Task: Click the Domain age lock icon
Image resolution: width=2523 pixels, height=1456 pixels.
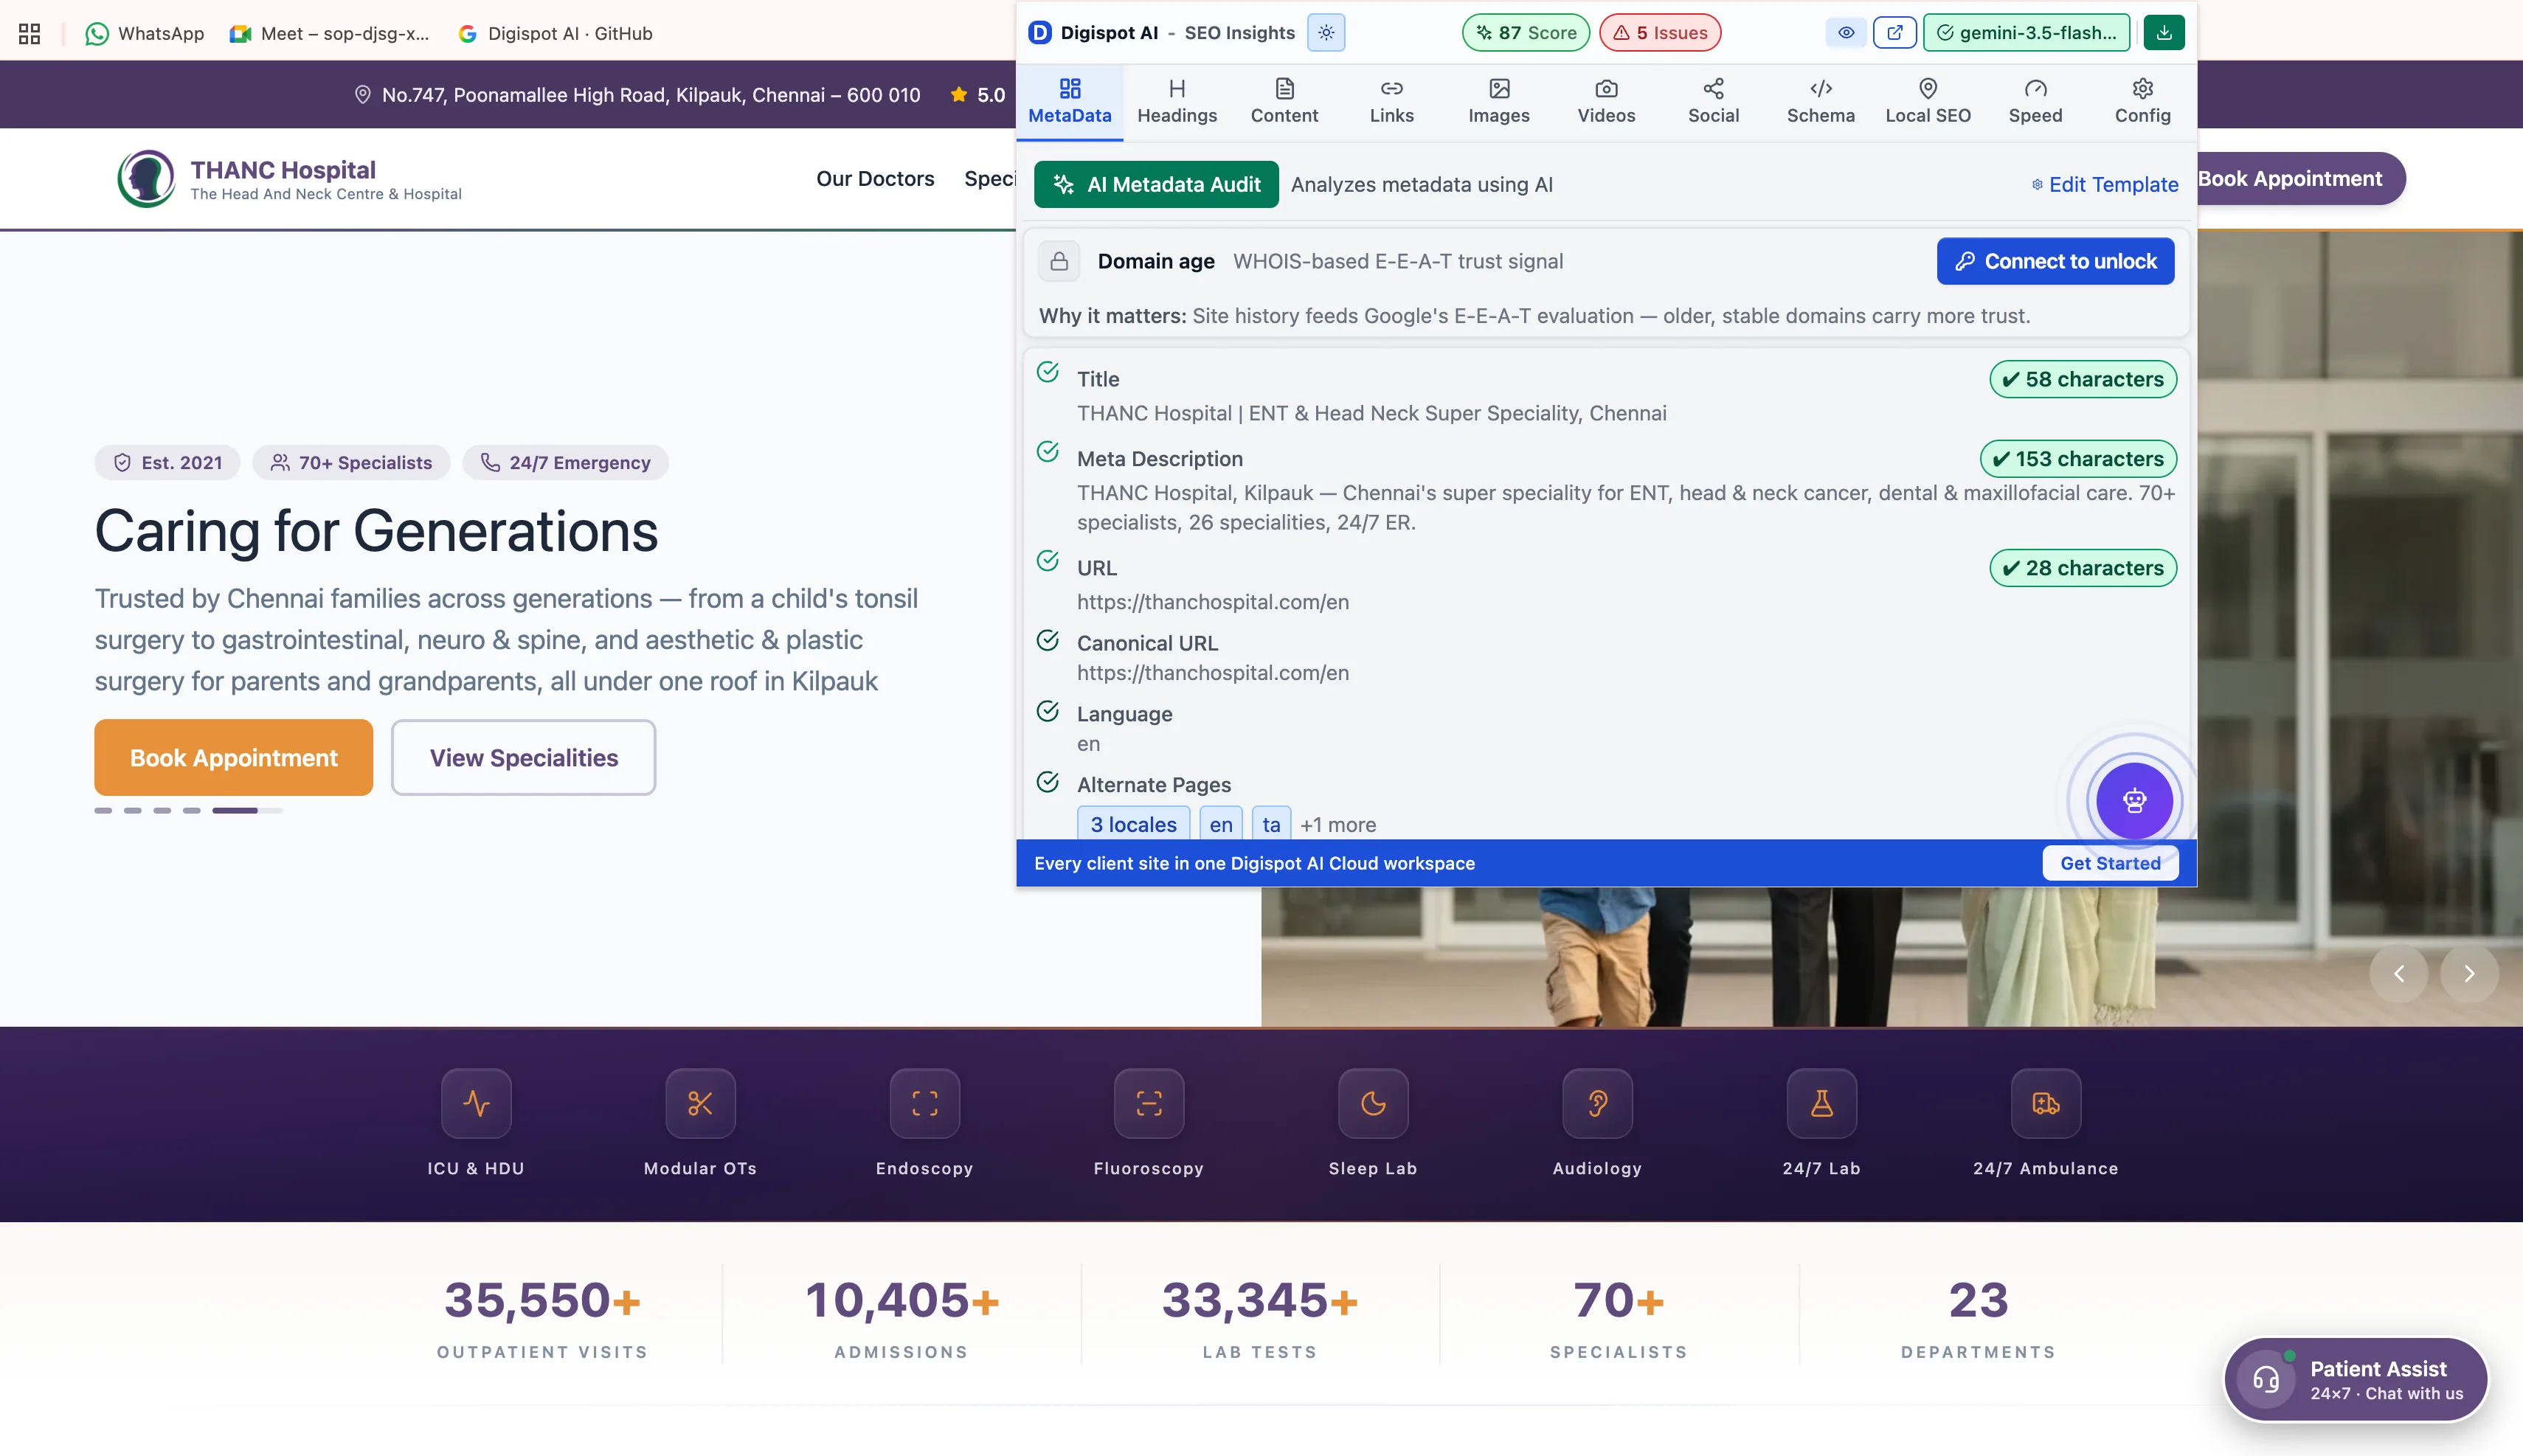Action: [1059, 262]
